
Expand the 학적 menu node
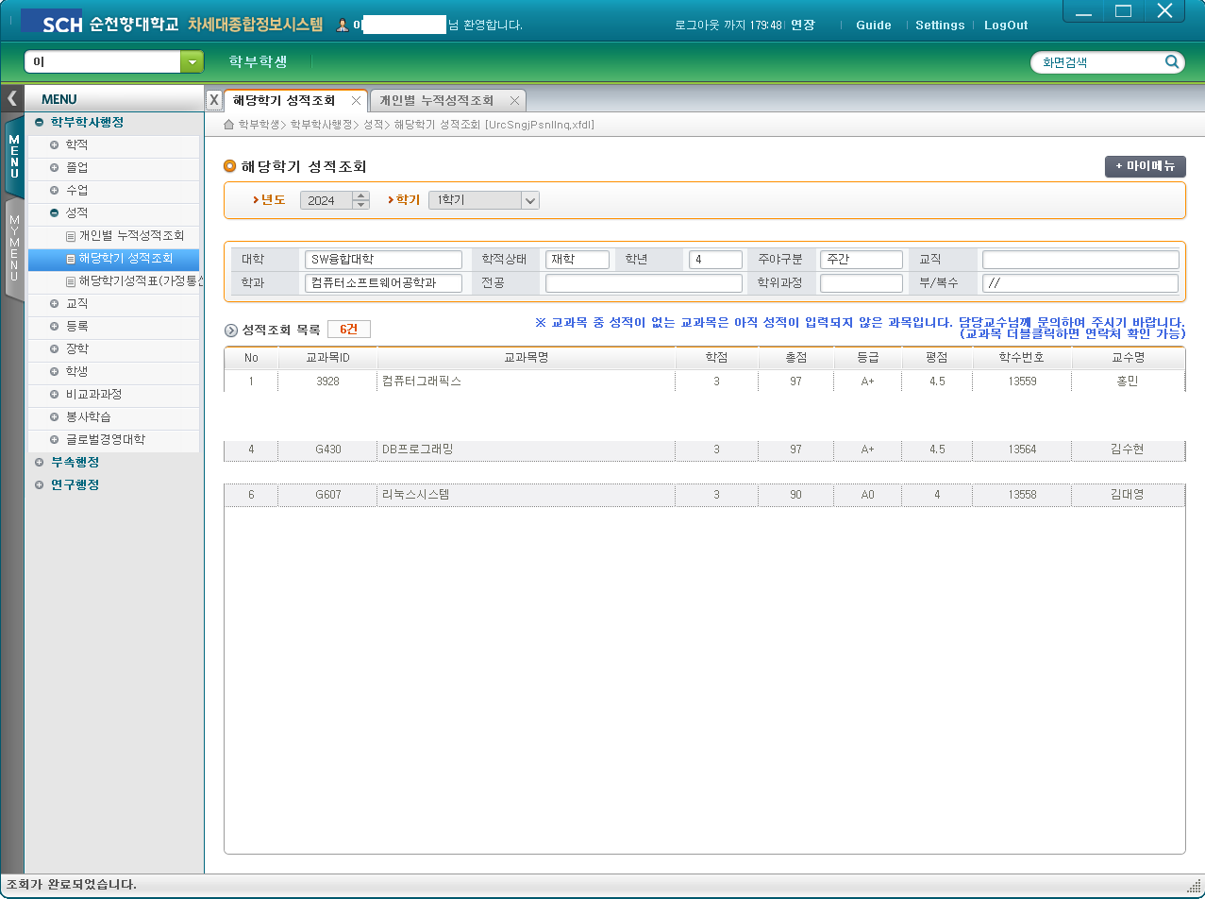pos(54,144)
